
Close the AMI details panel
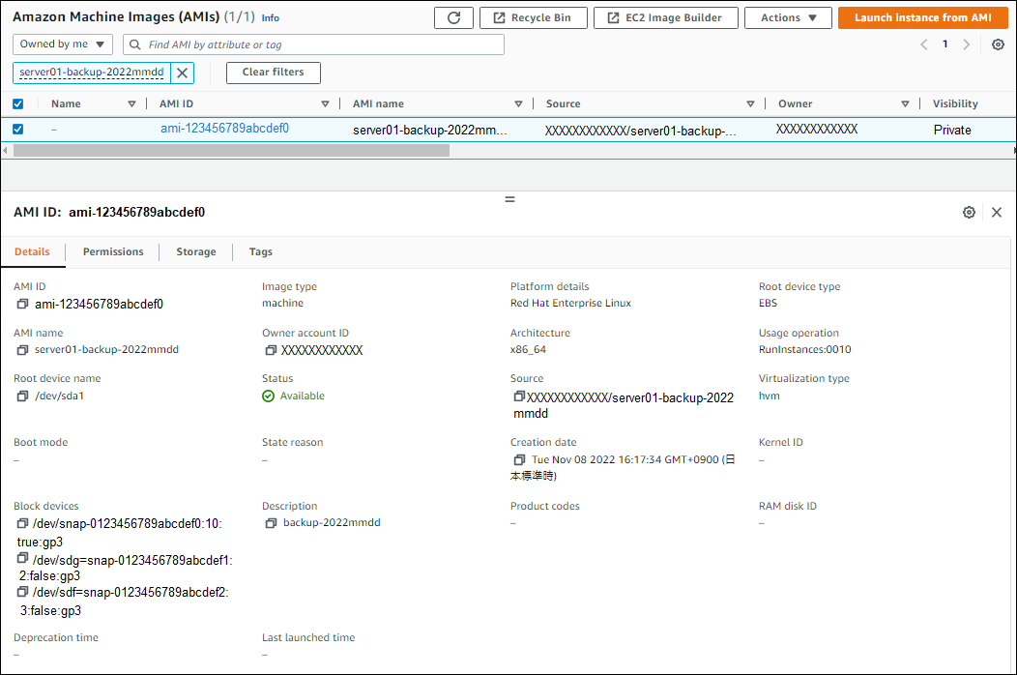997,213
